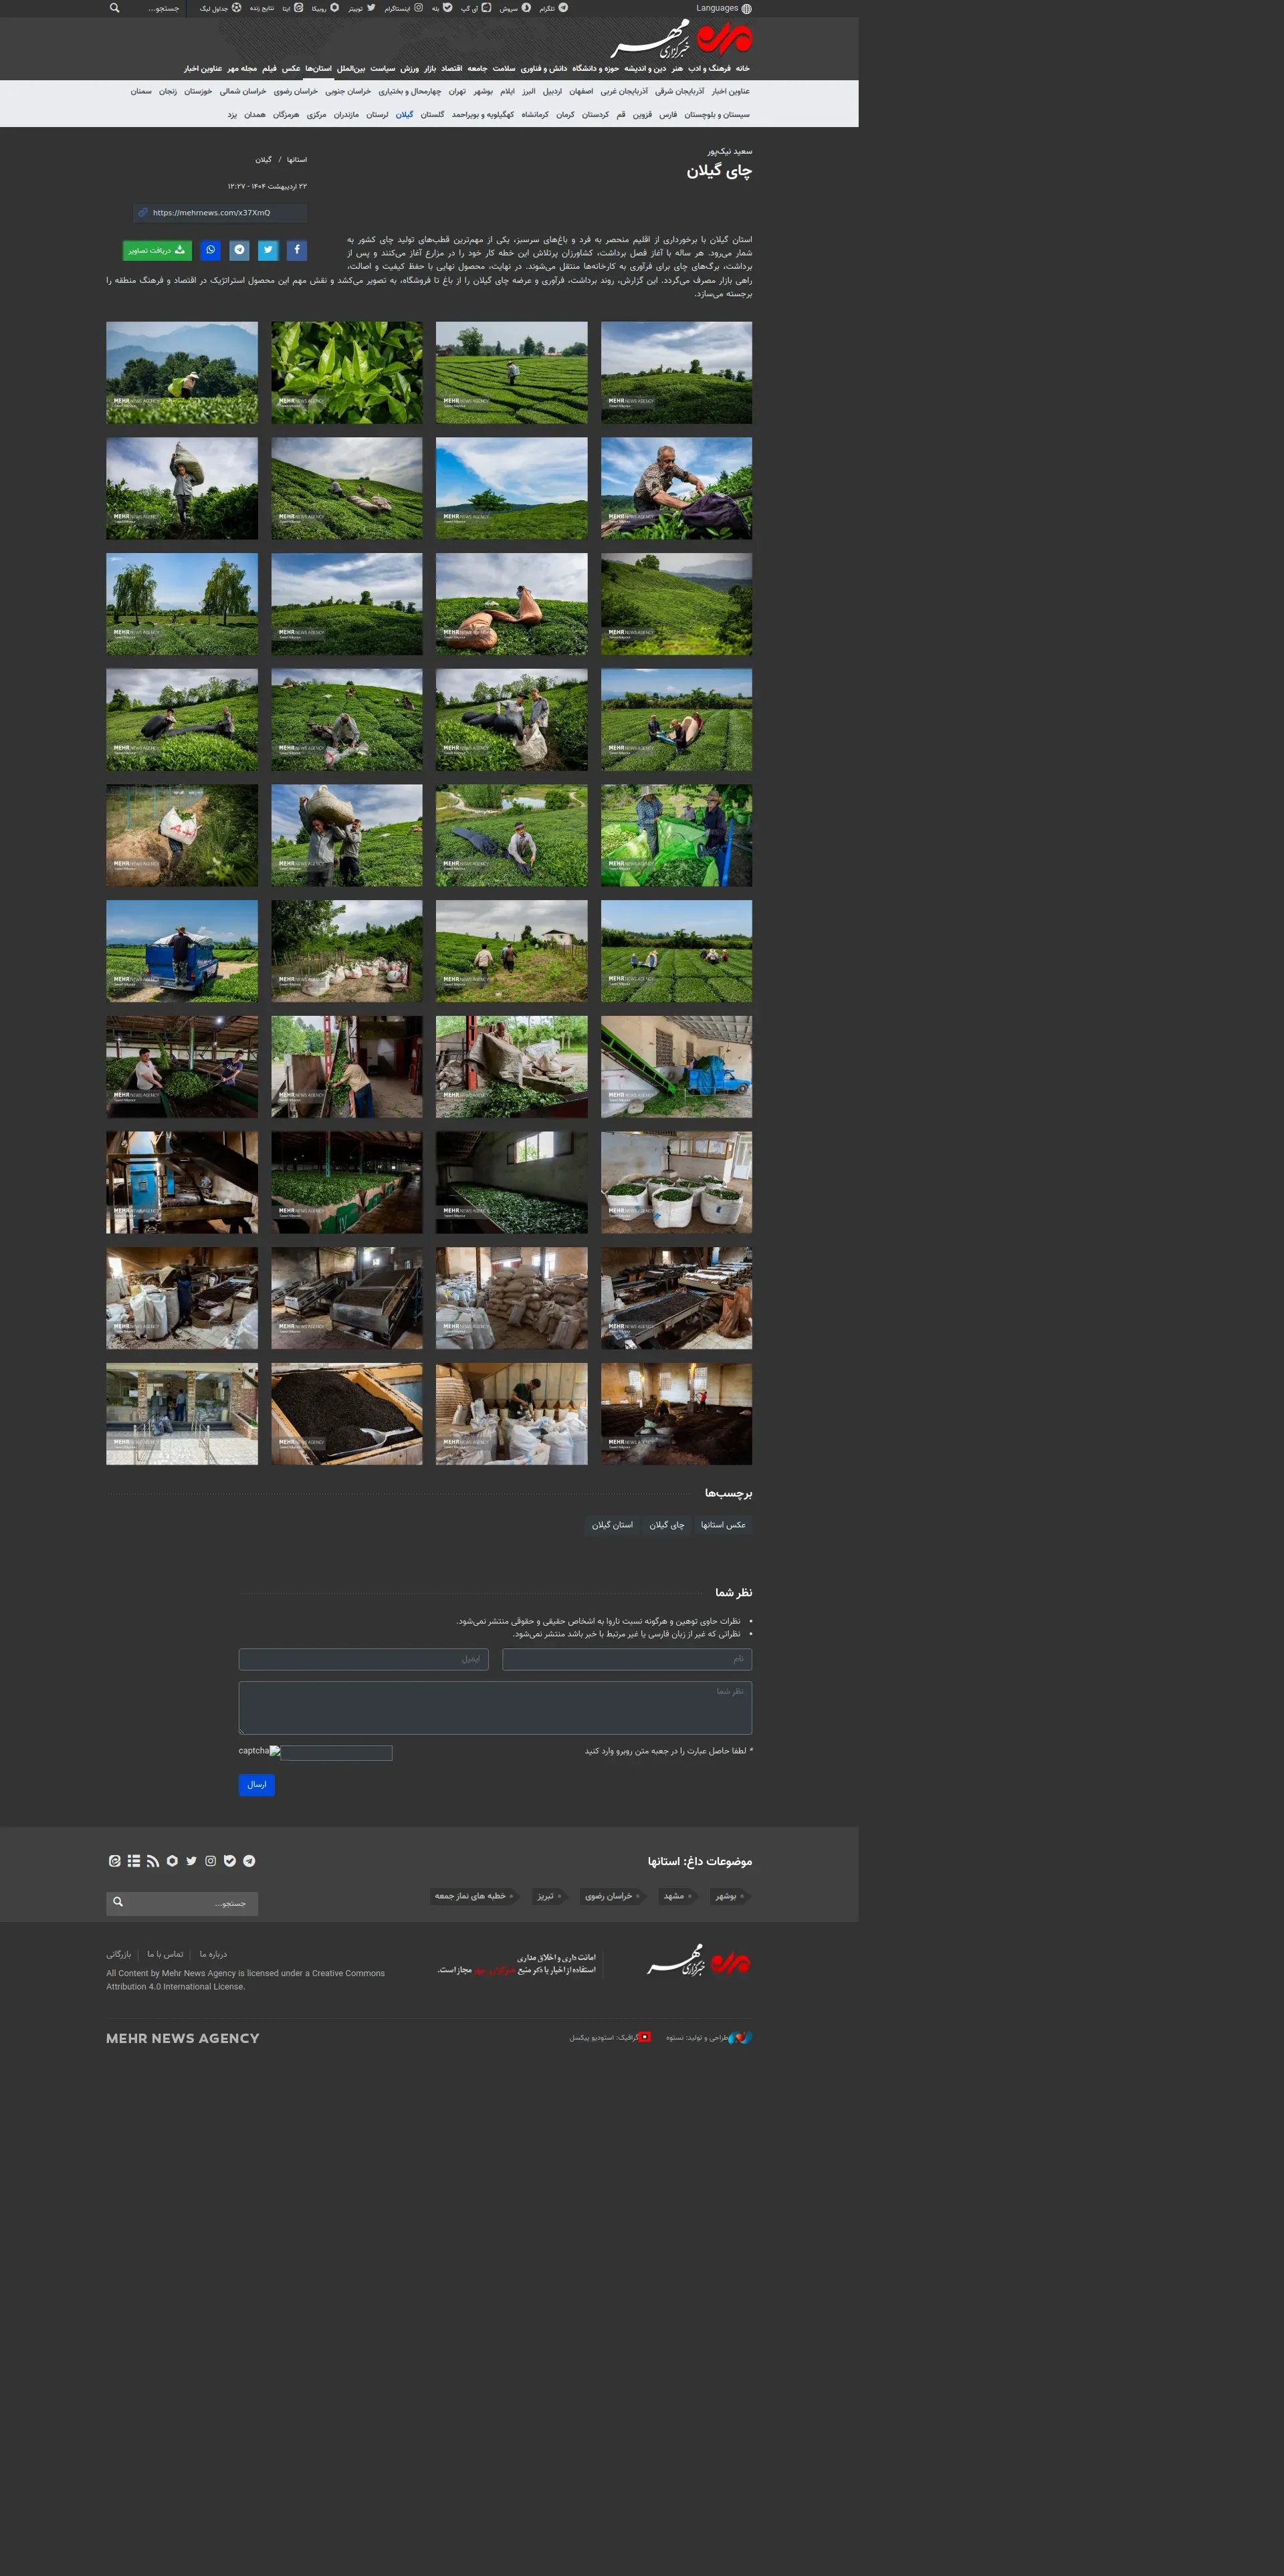The image size is (1284, 2576).
Task: Open the tea leaves close-up thumbnail
Action: [347, 372]
